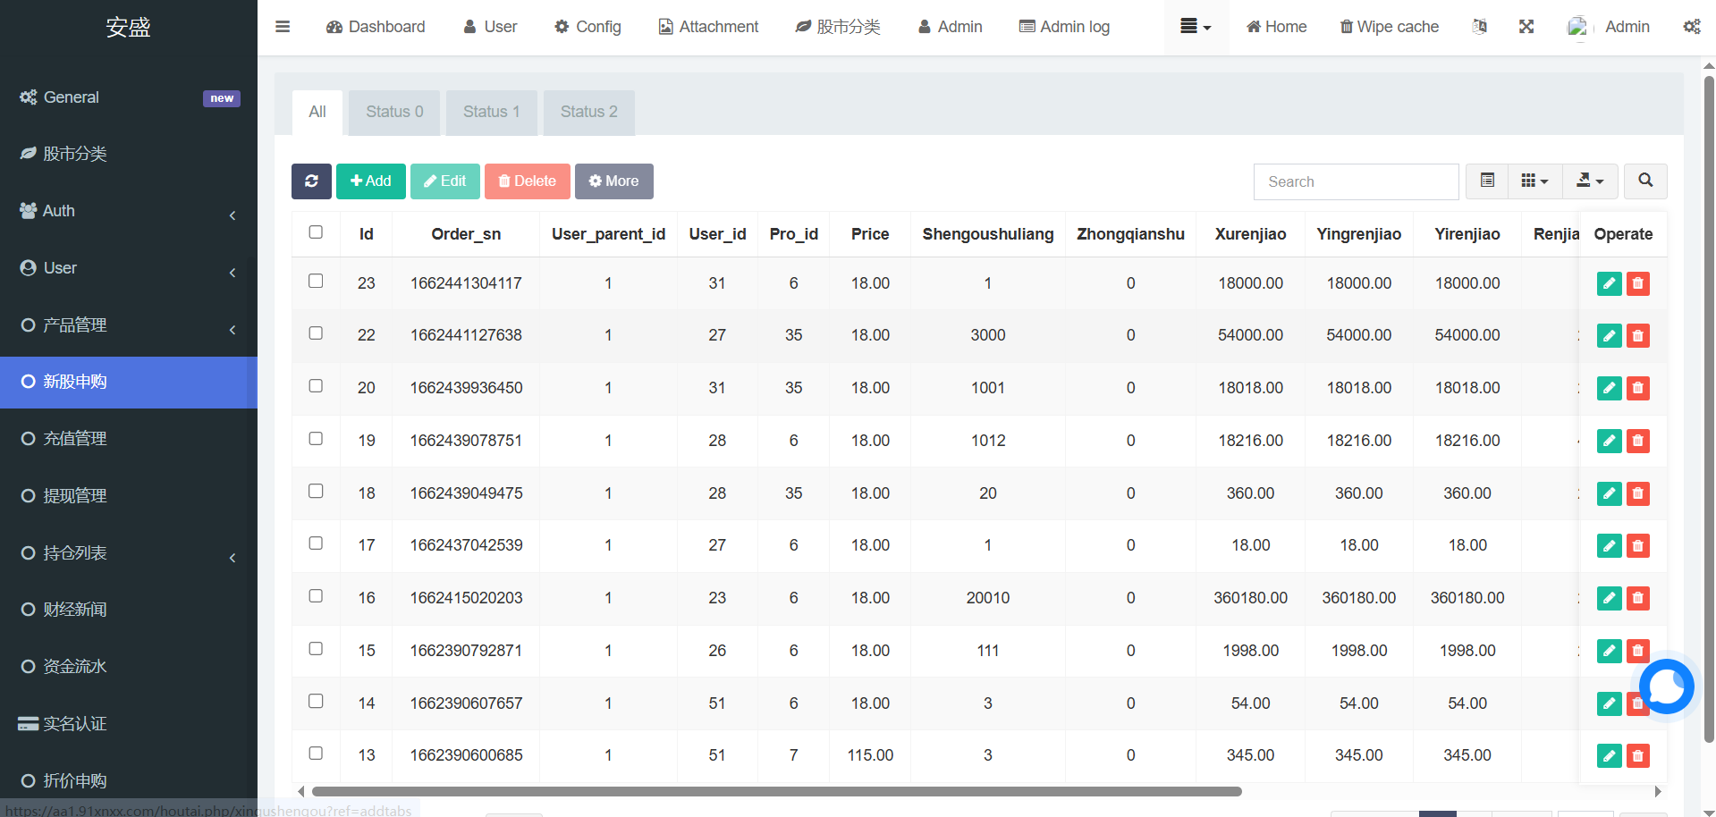Click the magnifier search icon button
Image resolution: width=1716 pixels, height=817 pixels.
click(x=1644, y=181)
